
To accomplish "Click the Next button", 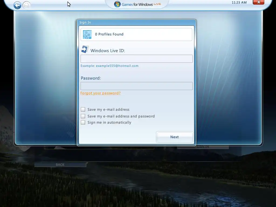I will (174, 137).
